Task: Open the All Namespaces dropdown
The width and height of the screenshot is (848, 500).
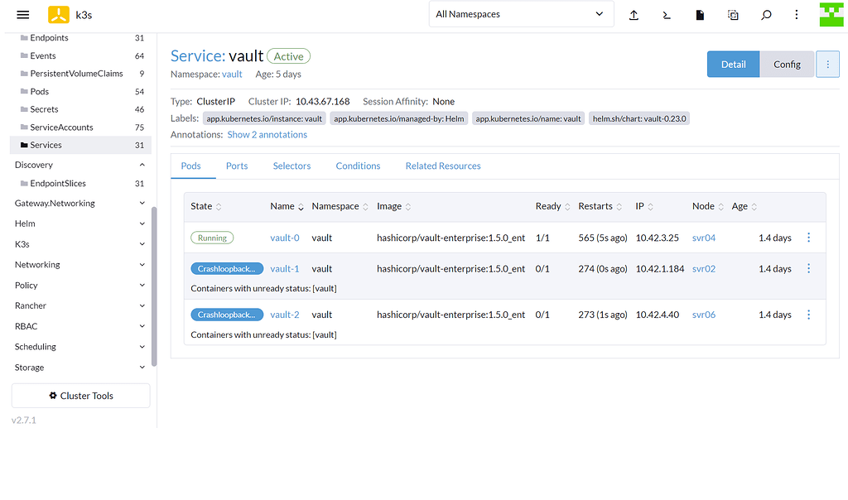Action: (521, 13)
